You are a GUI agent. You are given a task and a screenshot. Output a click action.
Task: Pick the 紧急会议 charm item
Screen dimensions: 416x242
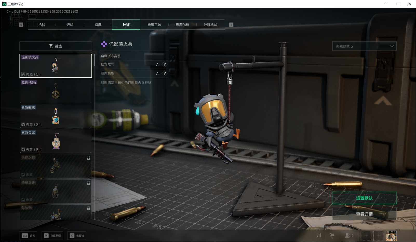pyautogui.click(x=56, y=141)
